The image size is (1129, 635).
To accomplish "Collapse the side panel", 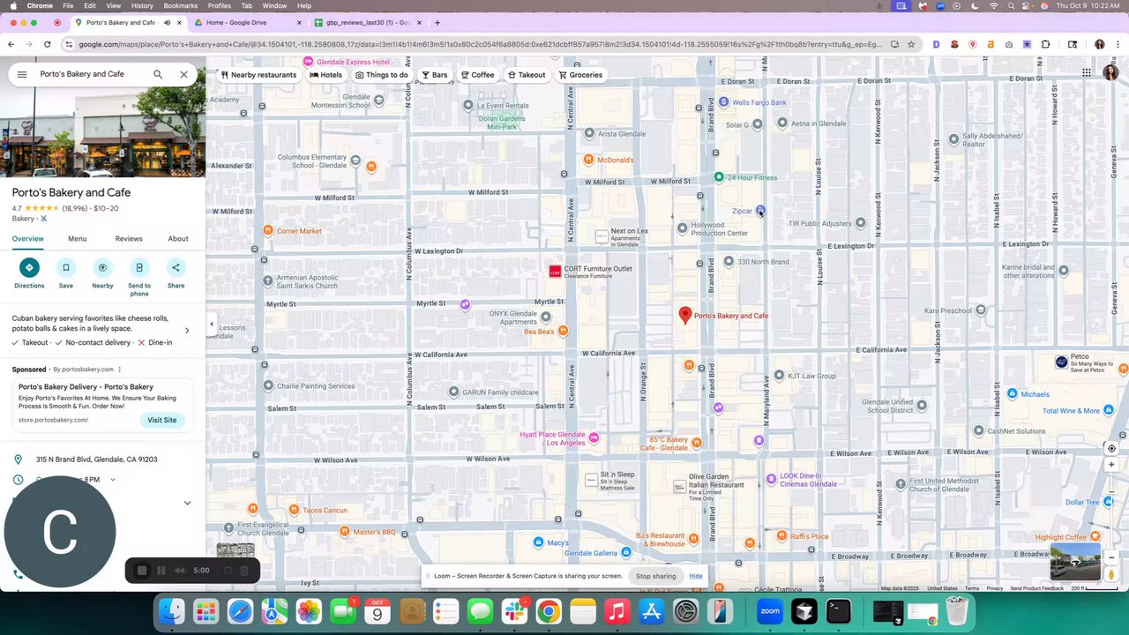I will (x=211, y=325).
